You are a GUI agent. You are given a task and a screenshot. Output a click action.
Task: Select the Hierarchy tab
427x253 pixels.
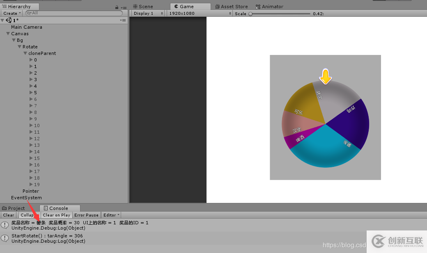[x=19, y=7]
